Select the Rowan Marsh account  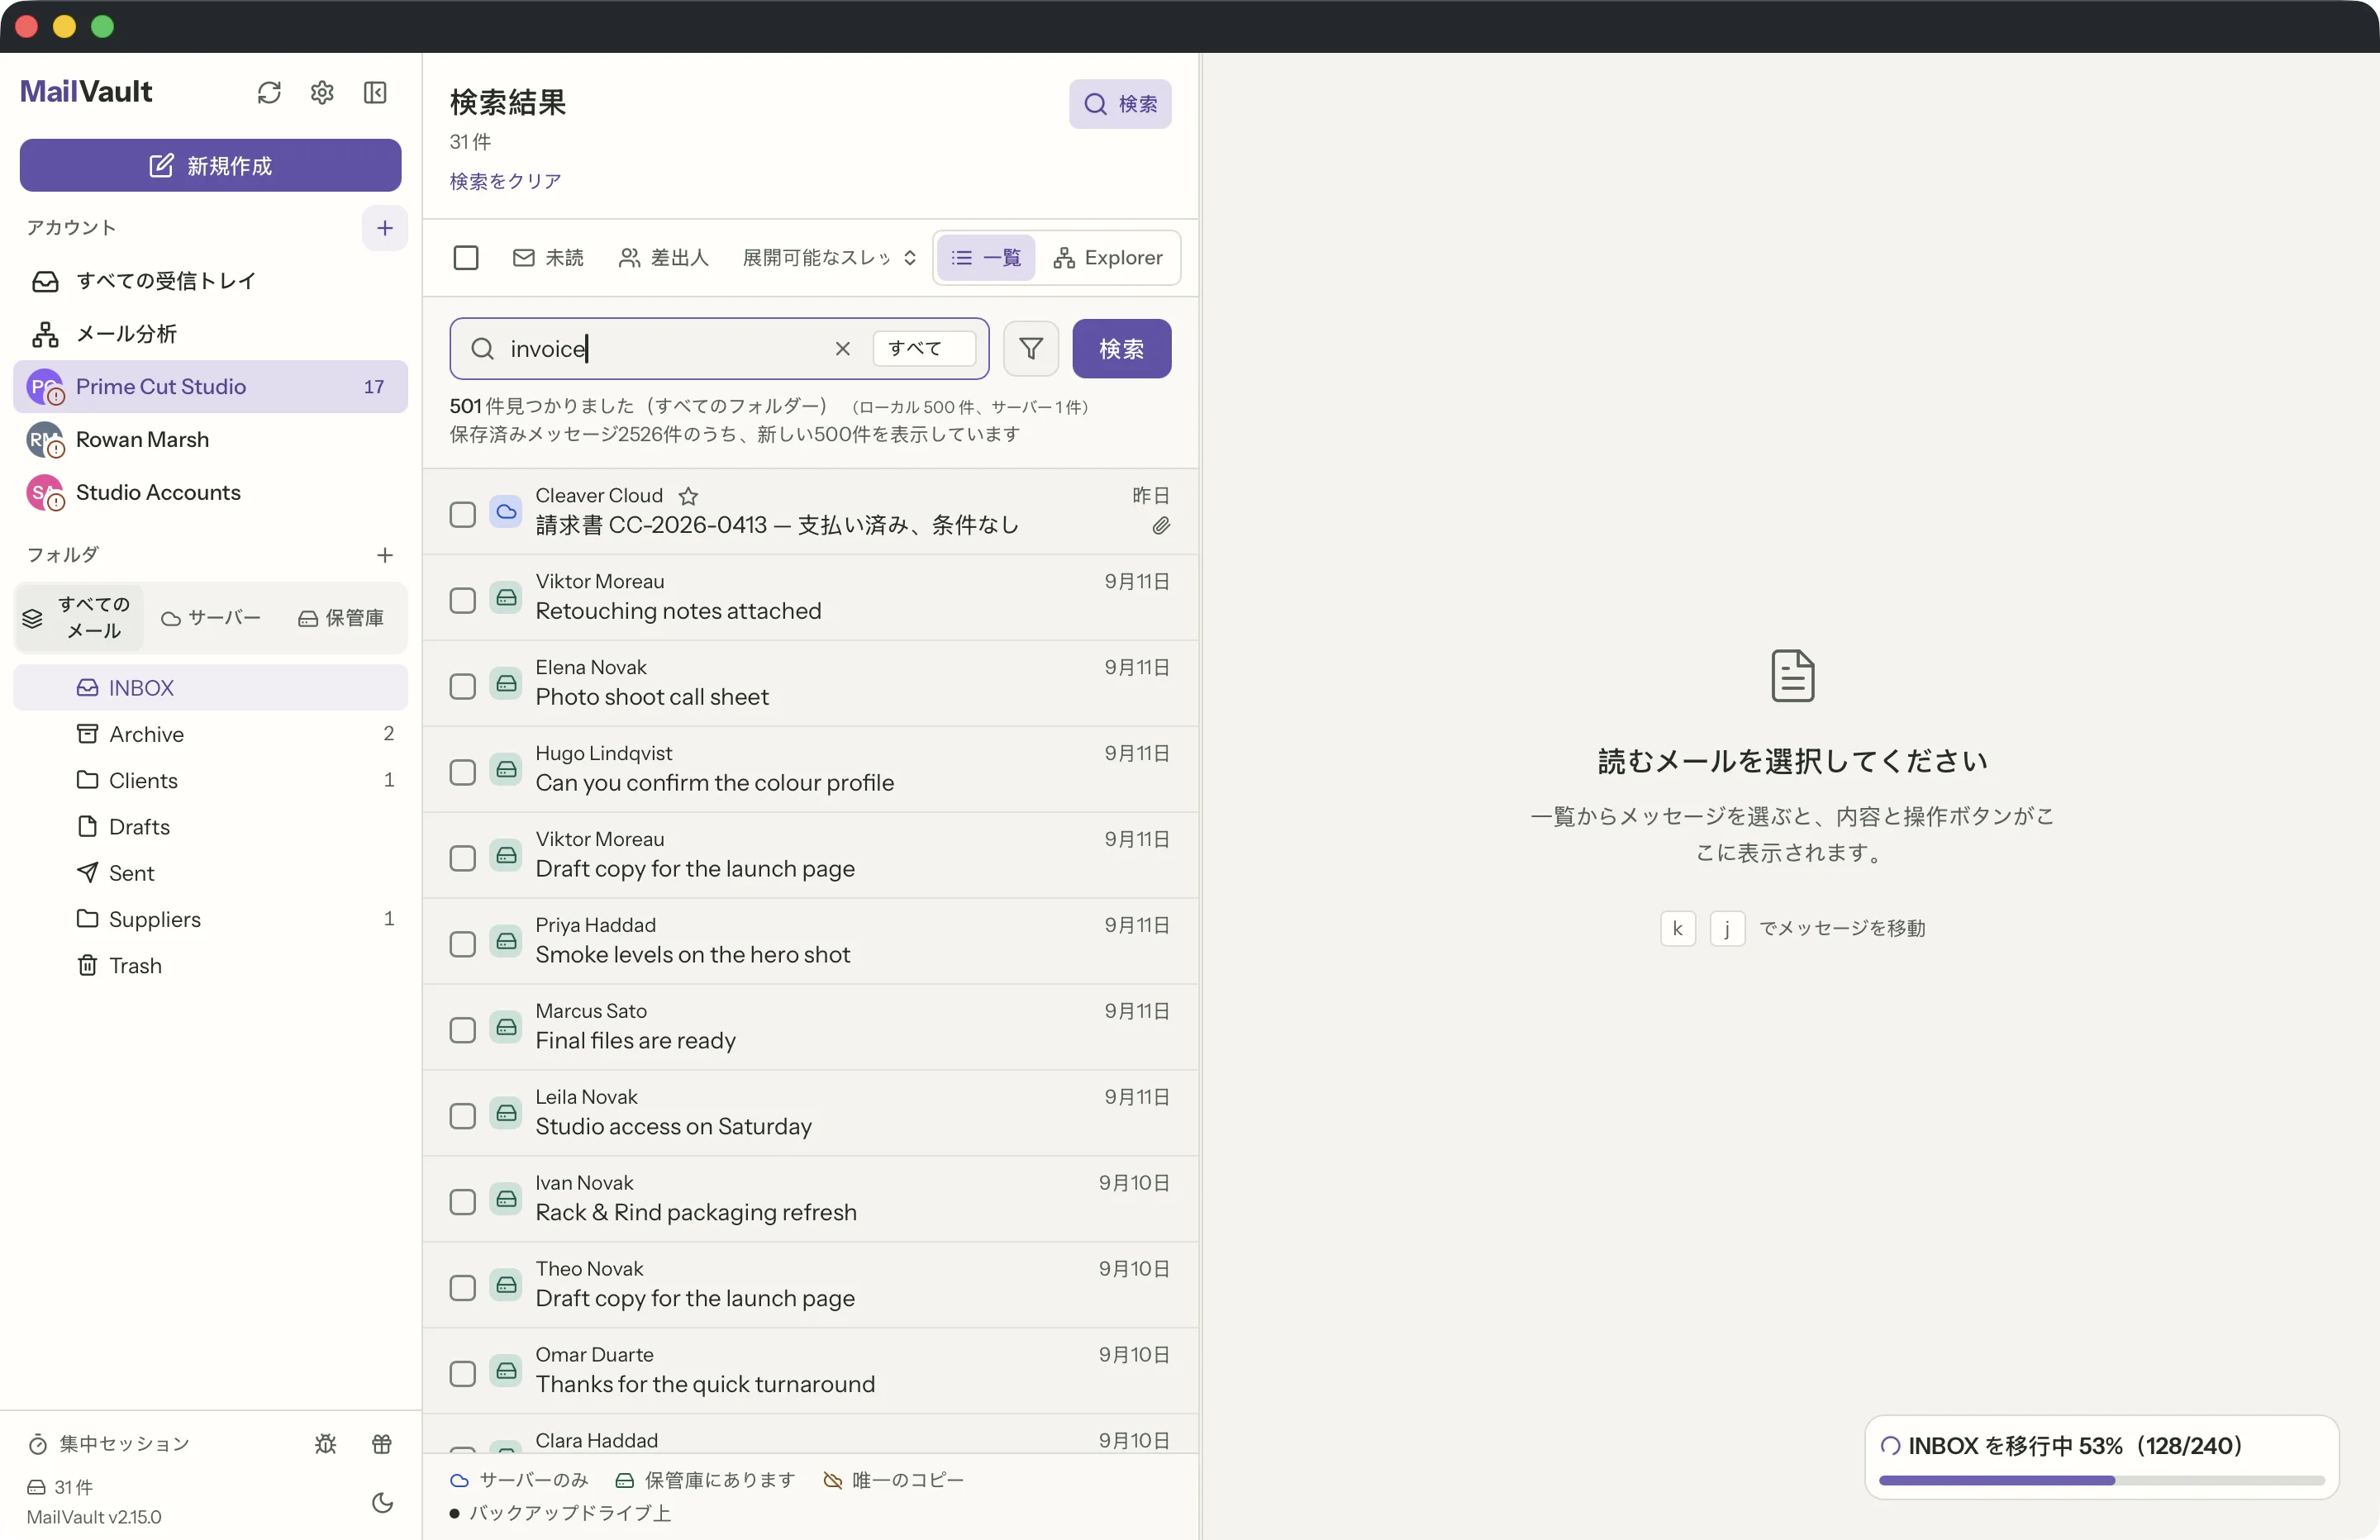pos(210,439)
